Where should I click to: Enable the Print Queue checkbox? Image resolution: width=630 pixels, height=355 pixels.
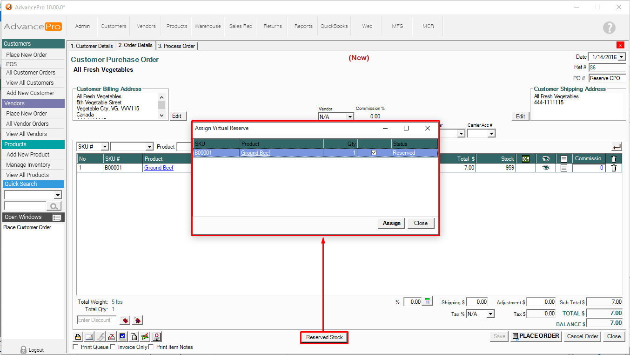pyautogui.click(x=76, y=347)
